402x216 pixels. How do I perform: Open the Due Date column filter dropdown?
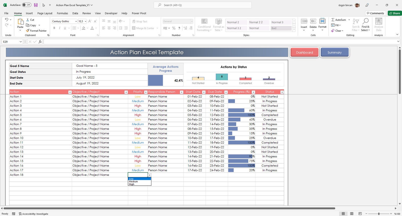point(226,92)
